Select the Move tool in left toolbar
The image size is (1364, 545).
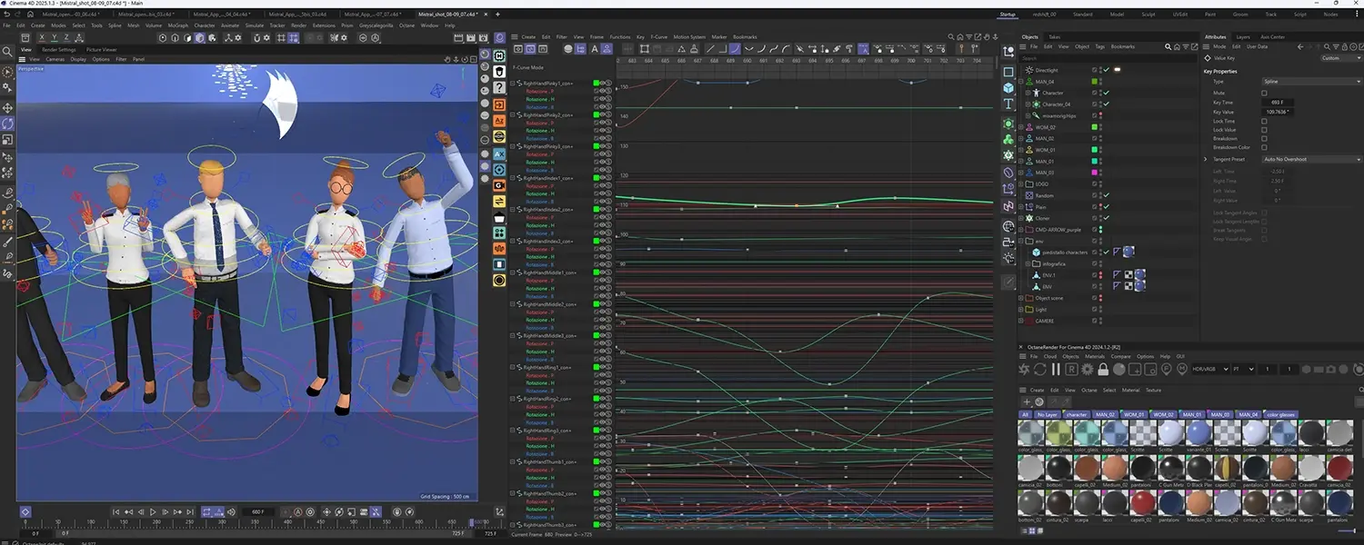[7, 107]
